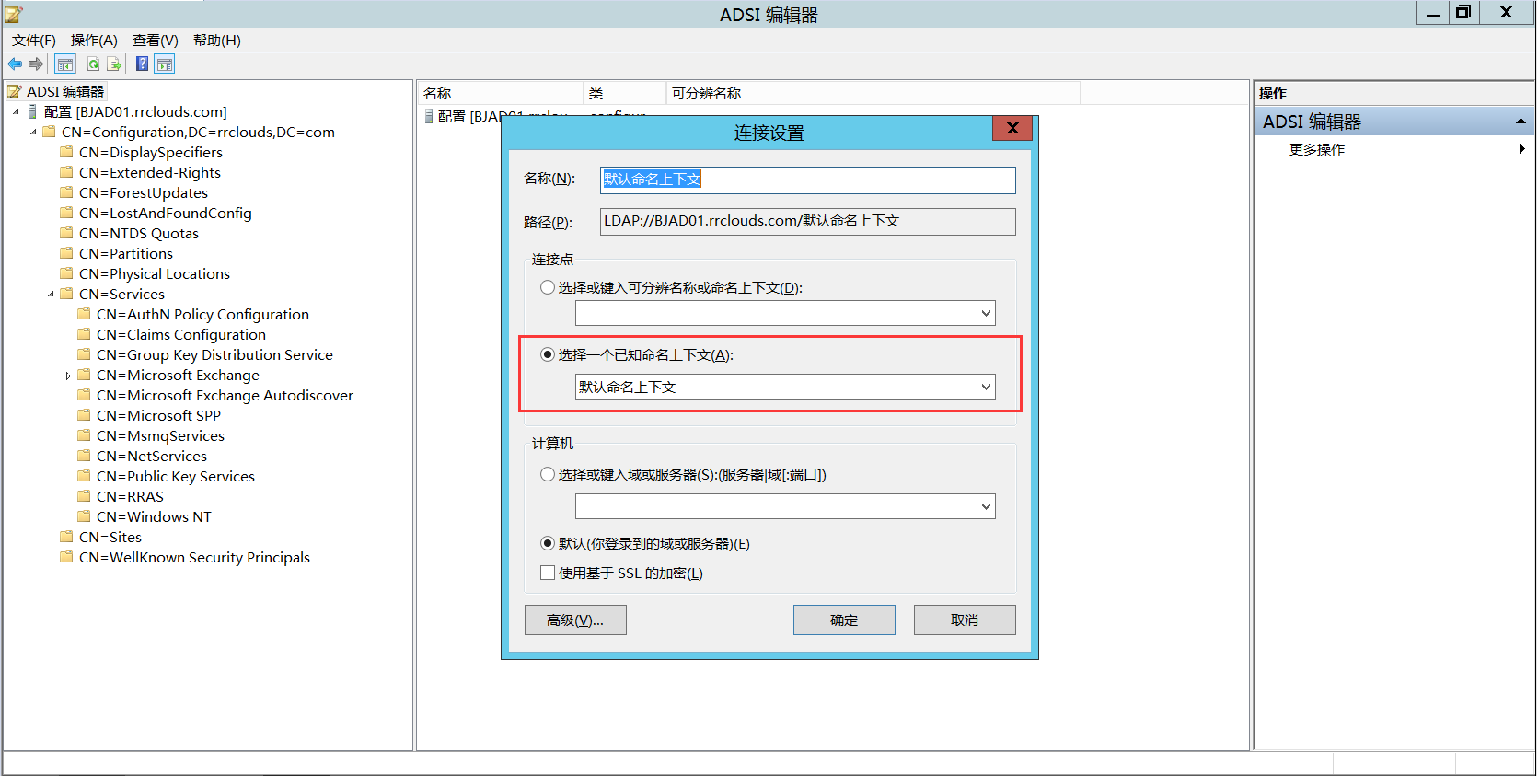Viewport: 1538px width, 776px height.
Task: Open Help with the question mark icon
Action: coord(142,64)
